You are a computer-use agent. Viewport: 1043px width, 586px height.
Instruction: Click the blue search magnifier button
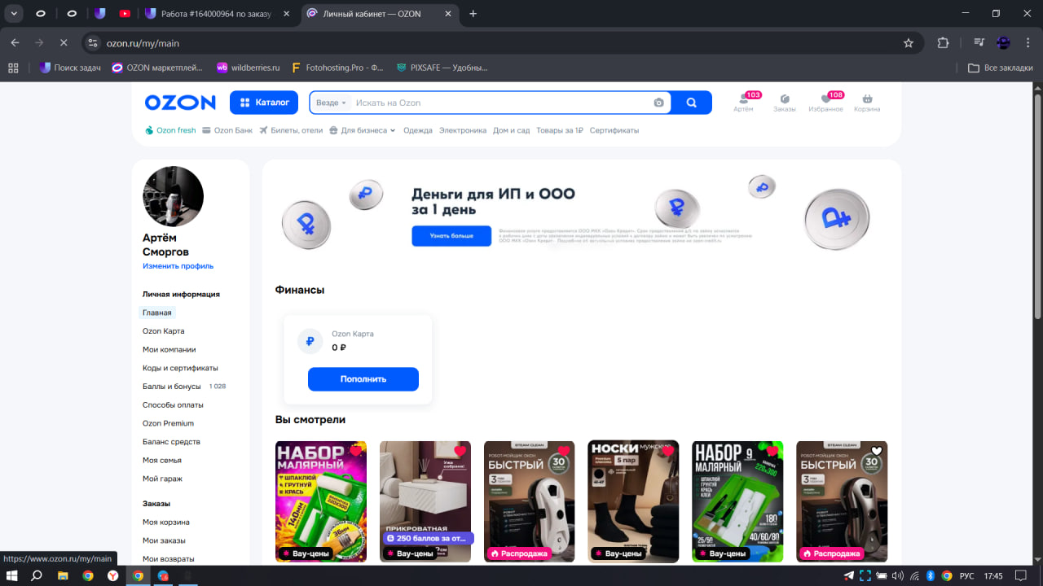pyautogui.click(x=691, y=103)
